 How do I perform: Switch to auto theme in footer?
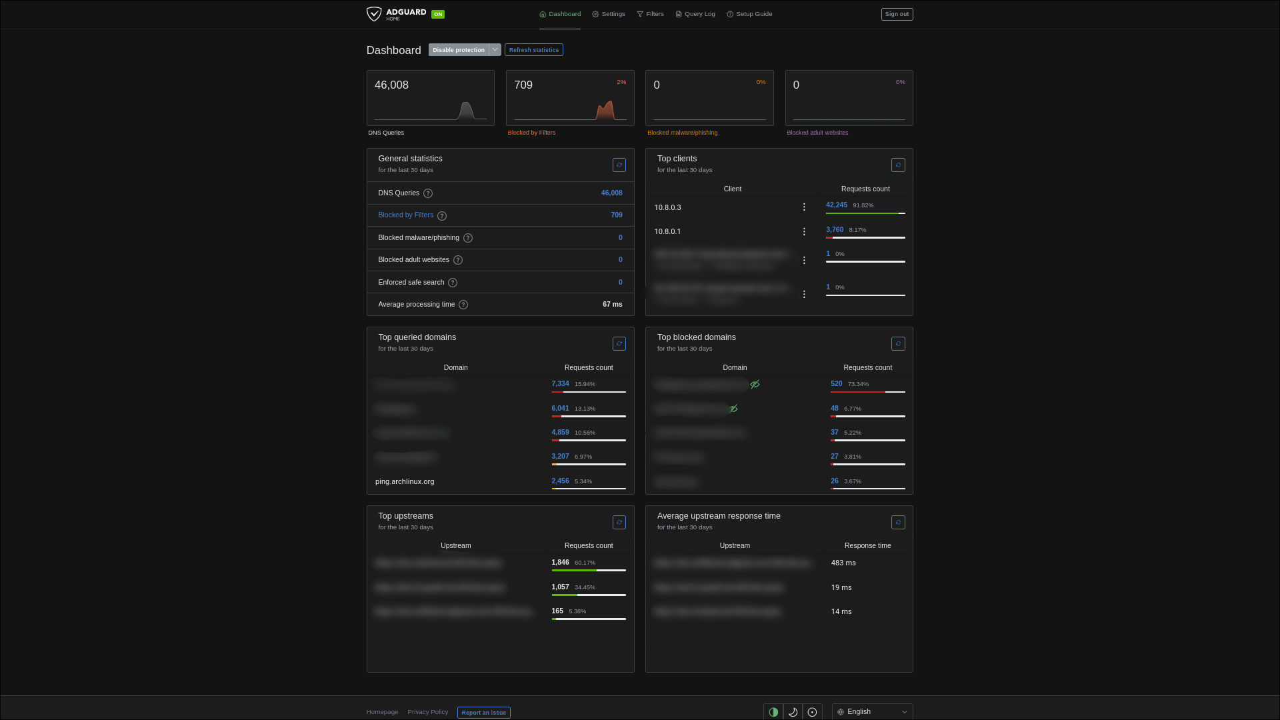pos(773,712)
